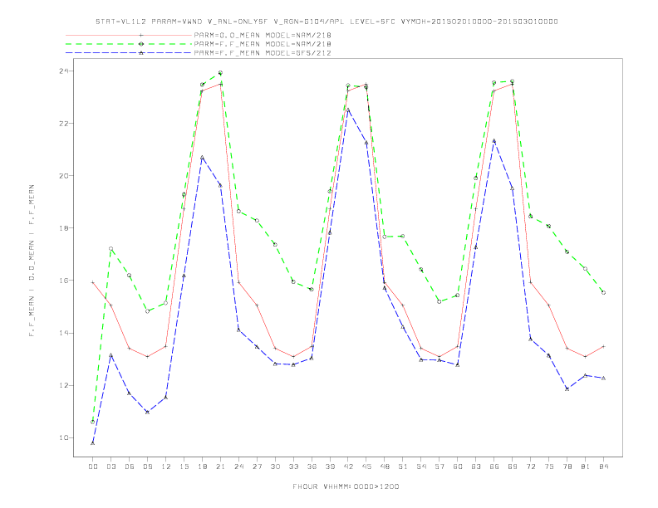Click x-axis forecast hour label 15
The width and height of the screenshot is (658, 508).
pyautogui.click(x=184, y=466)
